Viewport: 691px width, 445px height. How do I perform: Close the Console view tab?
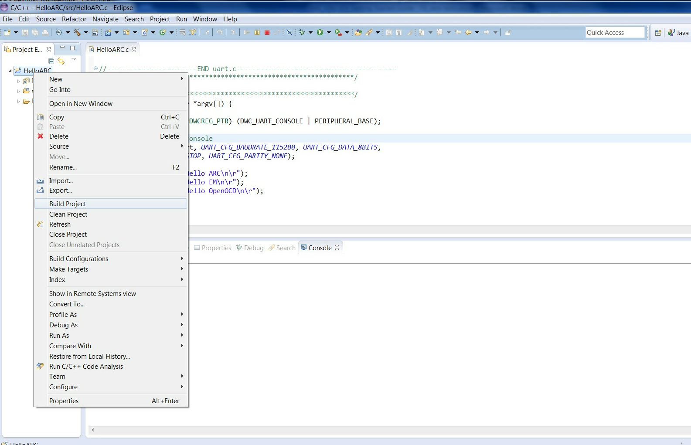pyautogui.click(x=337, y=248)
